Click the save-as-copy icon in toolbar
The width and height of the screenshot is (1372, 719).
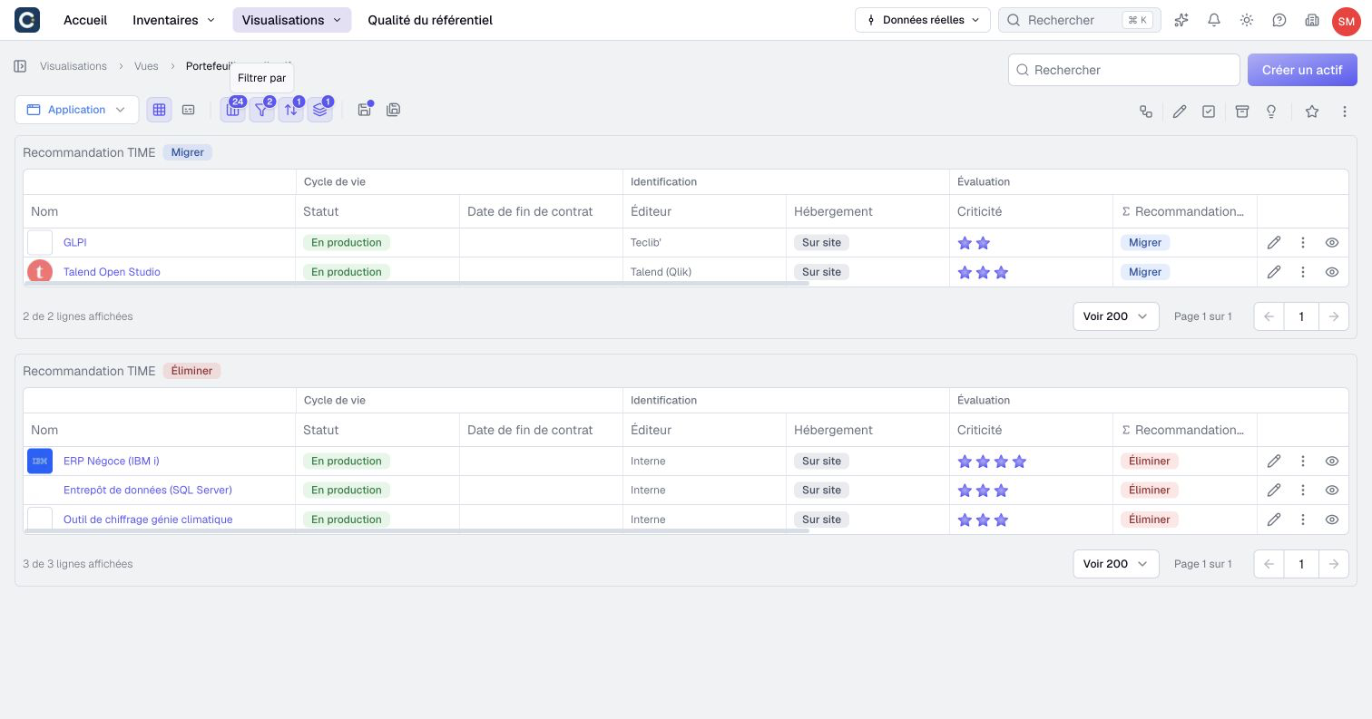coord(393,110)
